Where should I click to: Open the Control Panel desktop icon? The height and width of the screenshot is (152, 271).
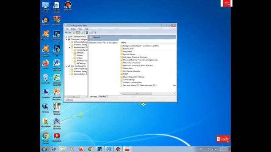tap(46, 7)
